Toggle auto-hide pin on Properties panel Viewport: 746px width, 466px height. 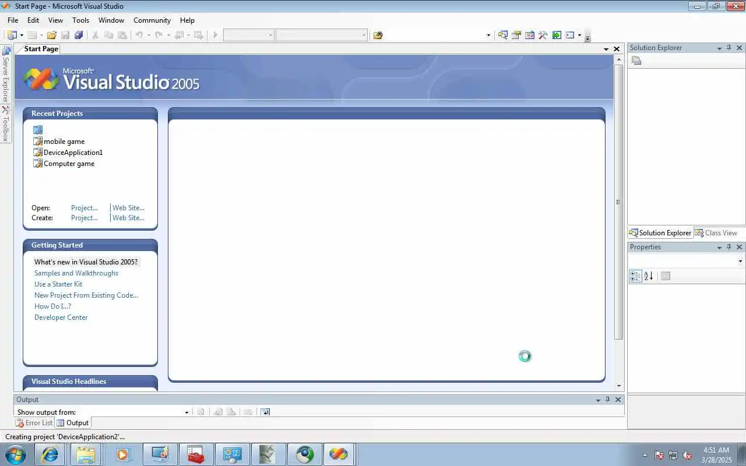(x=729, y=247)
